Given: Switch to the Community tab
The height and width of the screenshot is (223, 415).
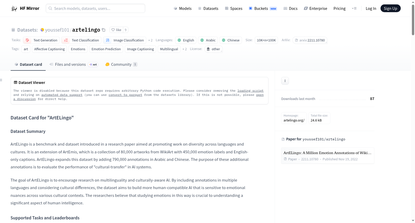Looking at the screenshot, I should point(121,64).
